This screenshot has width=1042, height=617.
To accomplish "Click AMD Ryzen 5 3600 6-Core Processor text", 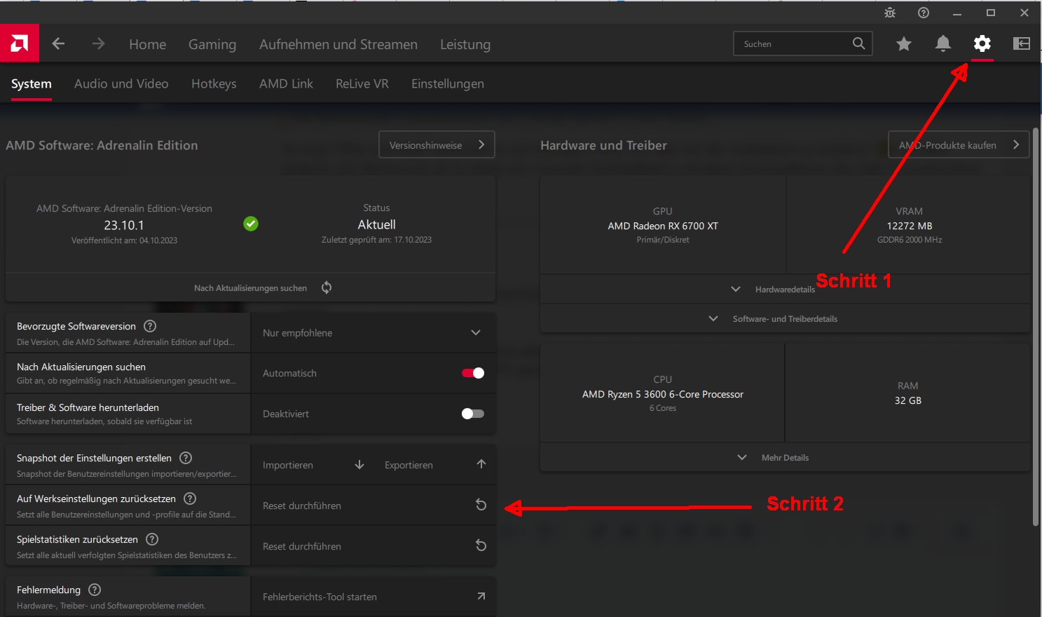I will [x=663, y=394].
